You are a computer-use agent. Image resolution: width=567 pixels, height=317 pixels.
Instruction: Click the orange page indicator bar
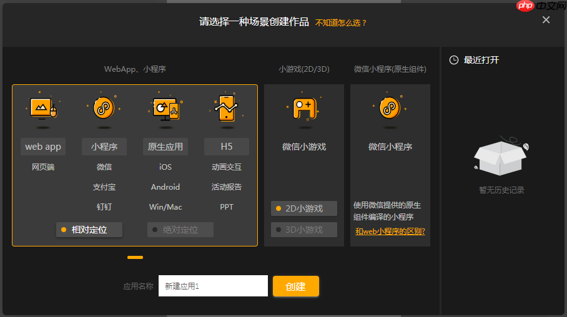[135, 257]
